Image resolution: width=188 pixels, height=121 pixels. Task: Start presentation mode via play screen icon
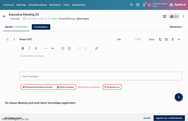pyautogui.click(x=164, y=16)
